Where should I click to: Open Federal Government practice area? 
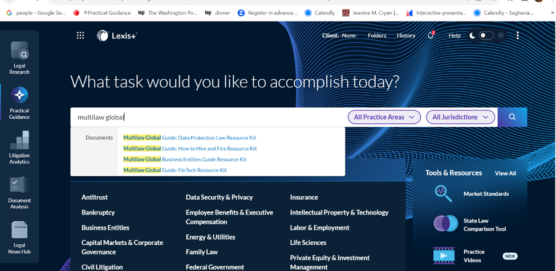215,267
